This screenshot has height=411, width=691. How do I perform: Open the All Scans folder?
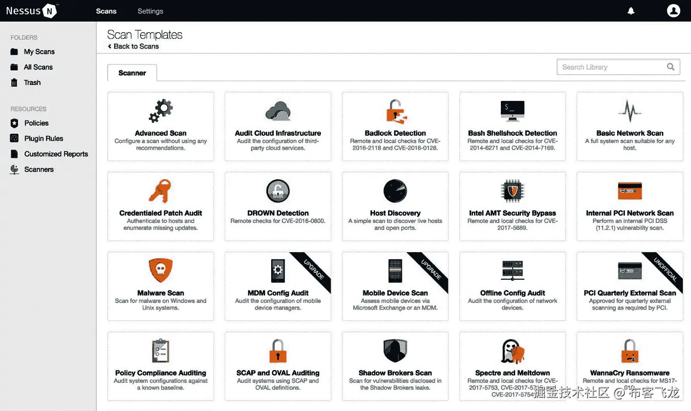38,67
